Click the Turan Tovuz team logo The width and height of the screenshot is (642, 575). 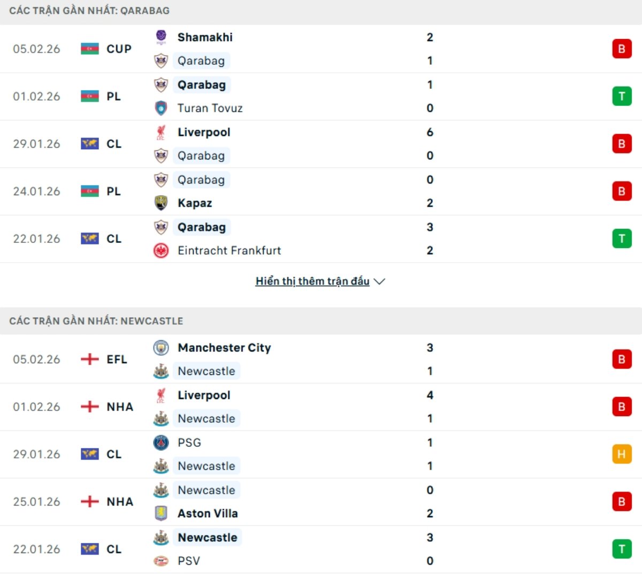pyautogui.click(x=161, y=108)
